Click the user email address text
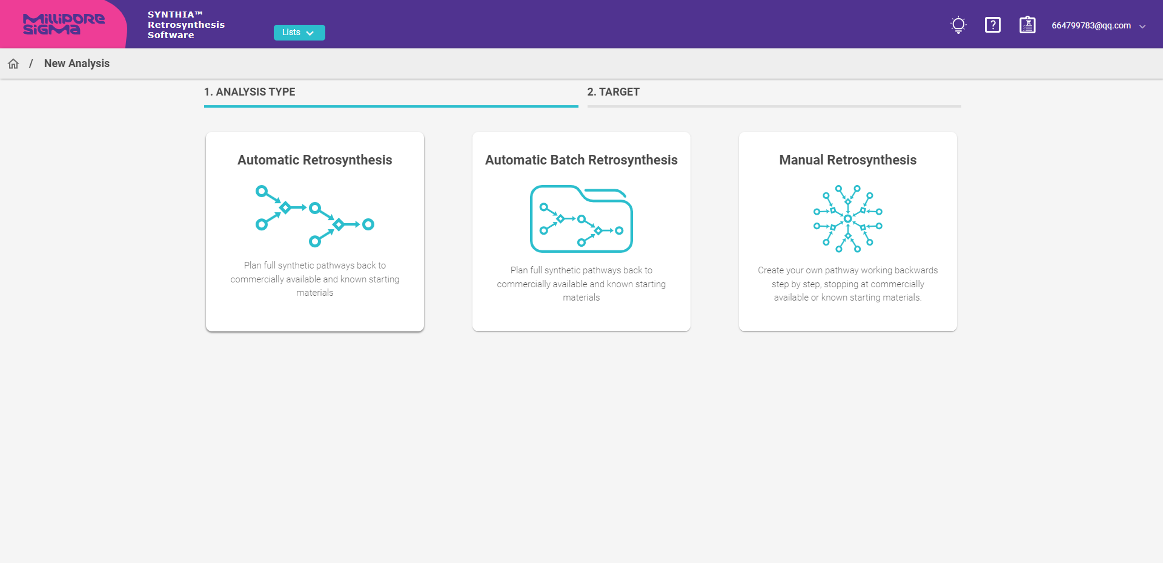Viewport: 1163px width, 563px height. coord(1092,25)
